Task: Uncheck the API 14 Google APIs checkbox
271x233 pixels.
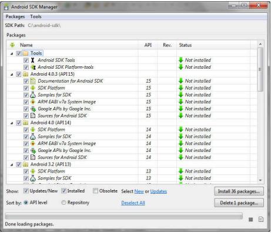Action: tap(26, 150)
